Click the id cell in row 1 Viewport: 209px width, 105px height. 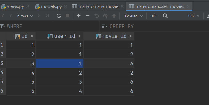pos(21,45)
